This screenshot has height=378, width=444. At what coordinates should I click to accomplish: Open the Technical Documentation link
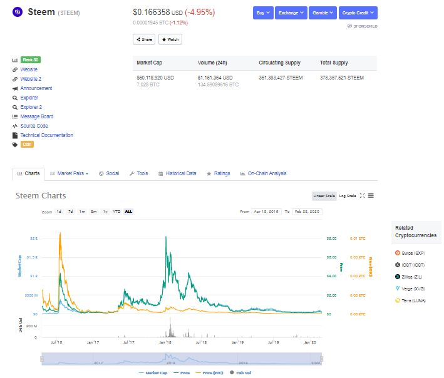(46, 135)
